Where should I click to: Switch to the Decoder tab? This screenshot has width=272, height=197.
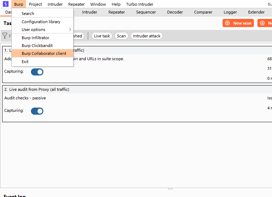(x=175, y=12)
